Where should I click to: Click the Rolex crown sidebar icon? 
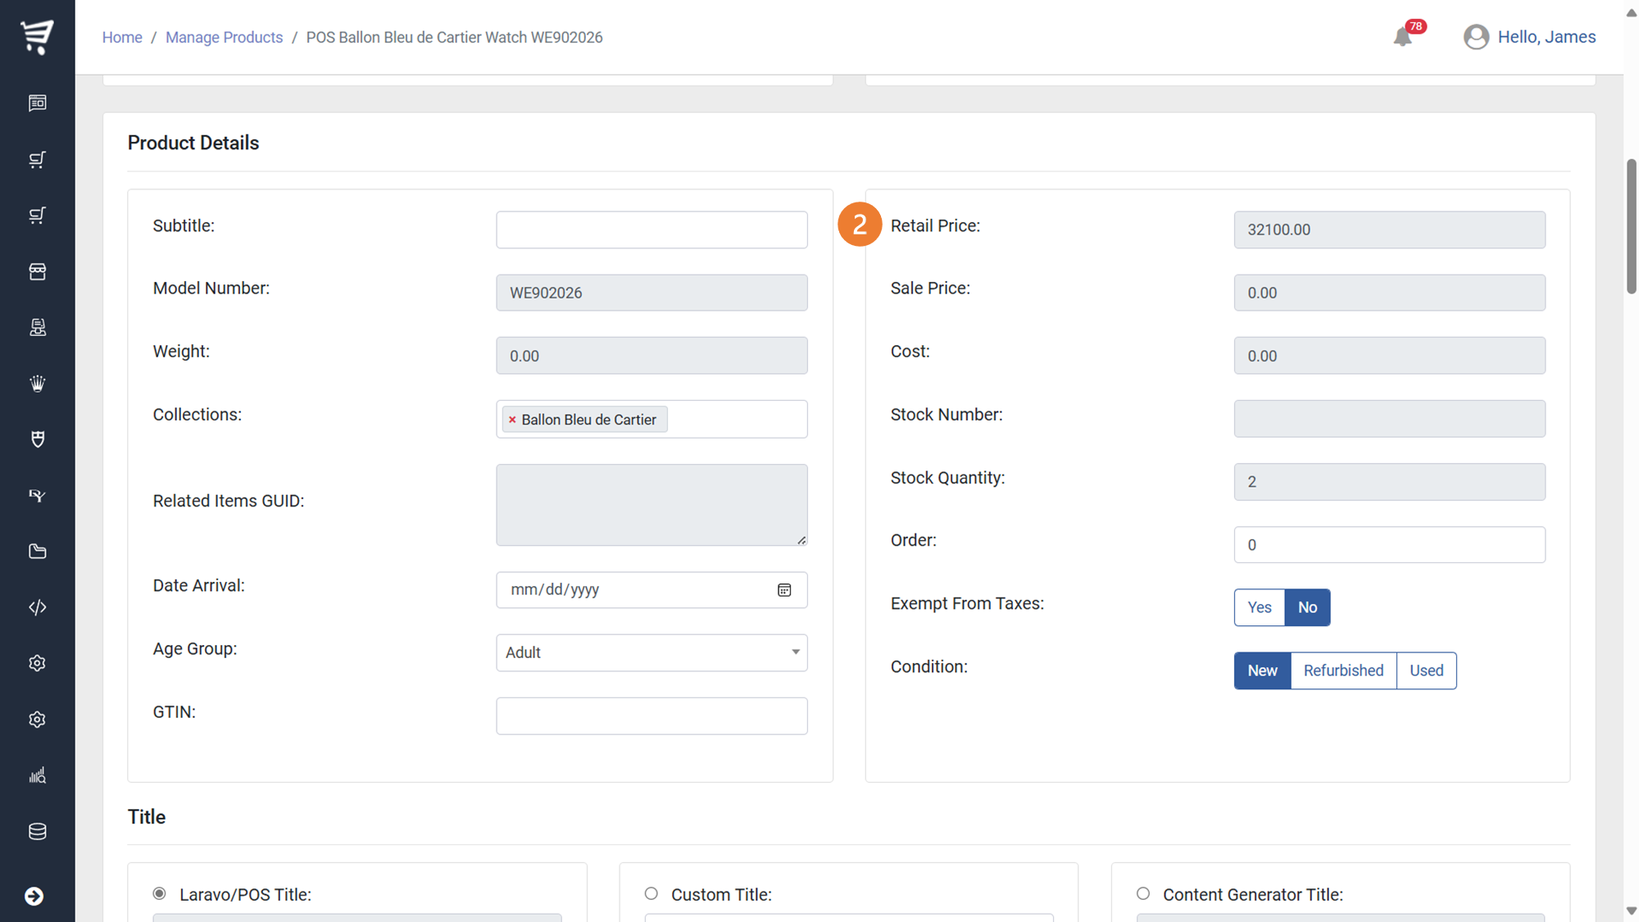pos(37,384)
